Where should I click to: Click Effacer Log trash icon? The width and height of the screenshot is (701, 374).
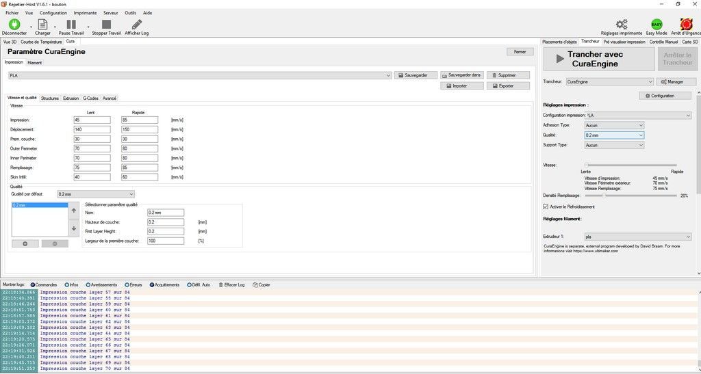coord(221,284)
